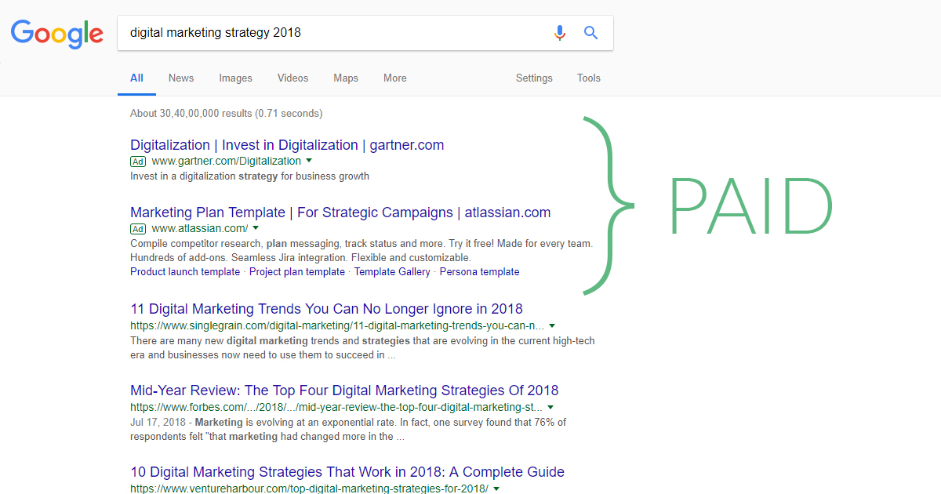
Task: Activate voice search with the microphone icon
Action: pyautogui.click(x=559, y=33)
